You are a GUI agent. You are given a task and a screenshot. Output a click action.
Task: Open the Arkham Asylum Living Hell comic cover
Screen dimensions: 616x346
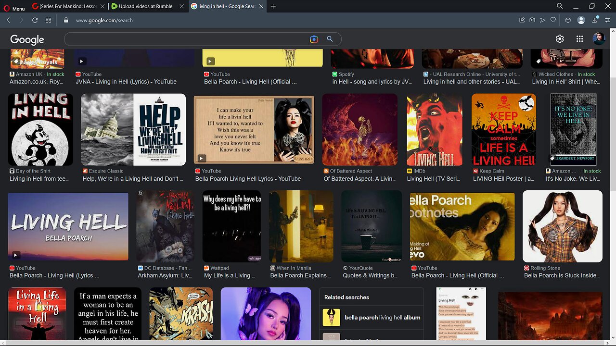point(166,226)
